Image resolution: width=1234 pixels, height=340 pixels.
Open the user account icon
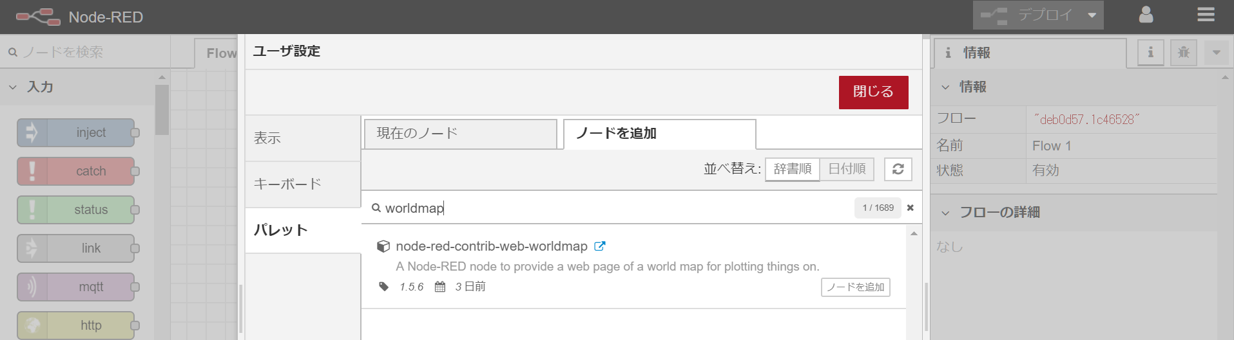point(1146,15)
